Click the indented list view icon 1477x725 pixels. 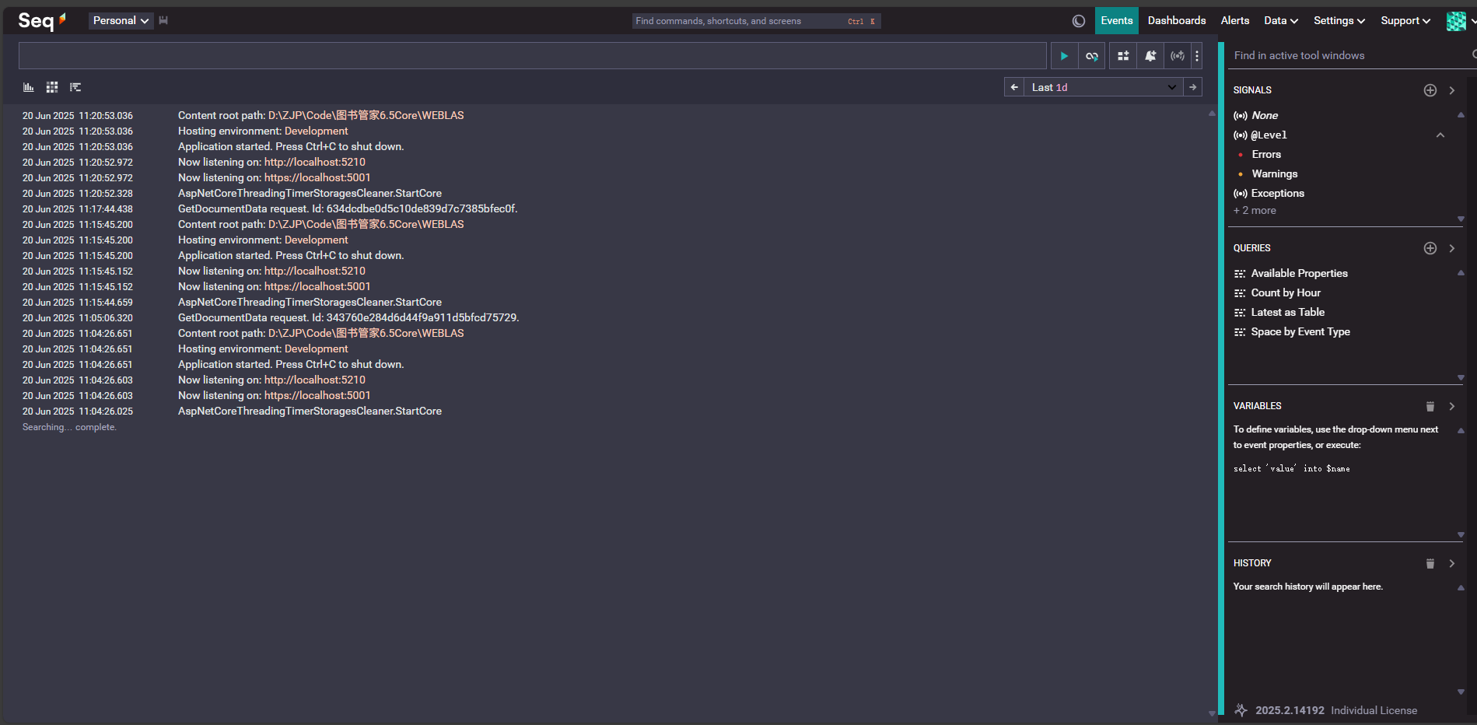(x=75, y=87)
